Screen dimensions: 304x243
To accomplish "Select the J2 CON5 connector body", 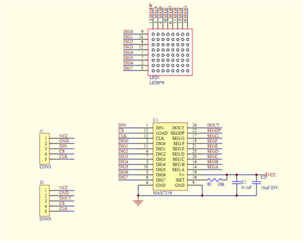I will (45, 201).
